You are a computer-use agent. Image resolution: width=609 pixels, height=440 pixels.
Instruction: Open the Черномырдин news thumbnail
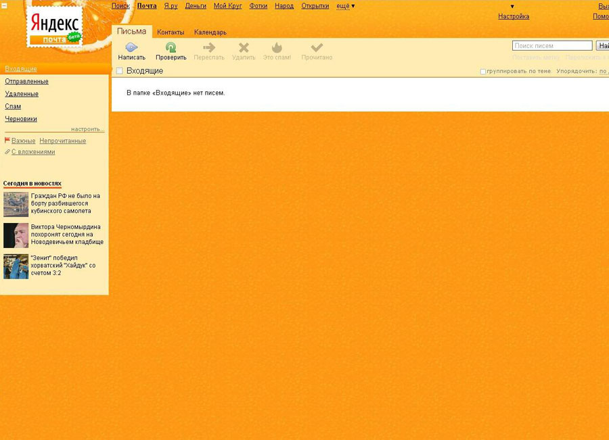coord(16,235)
